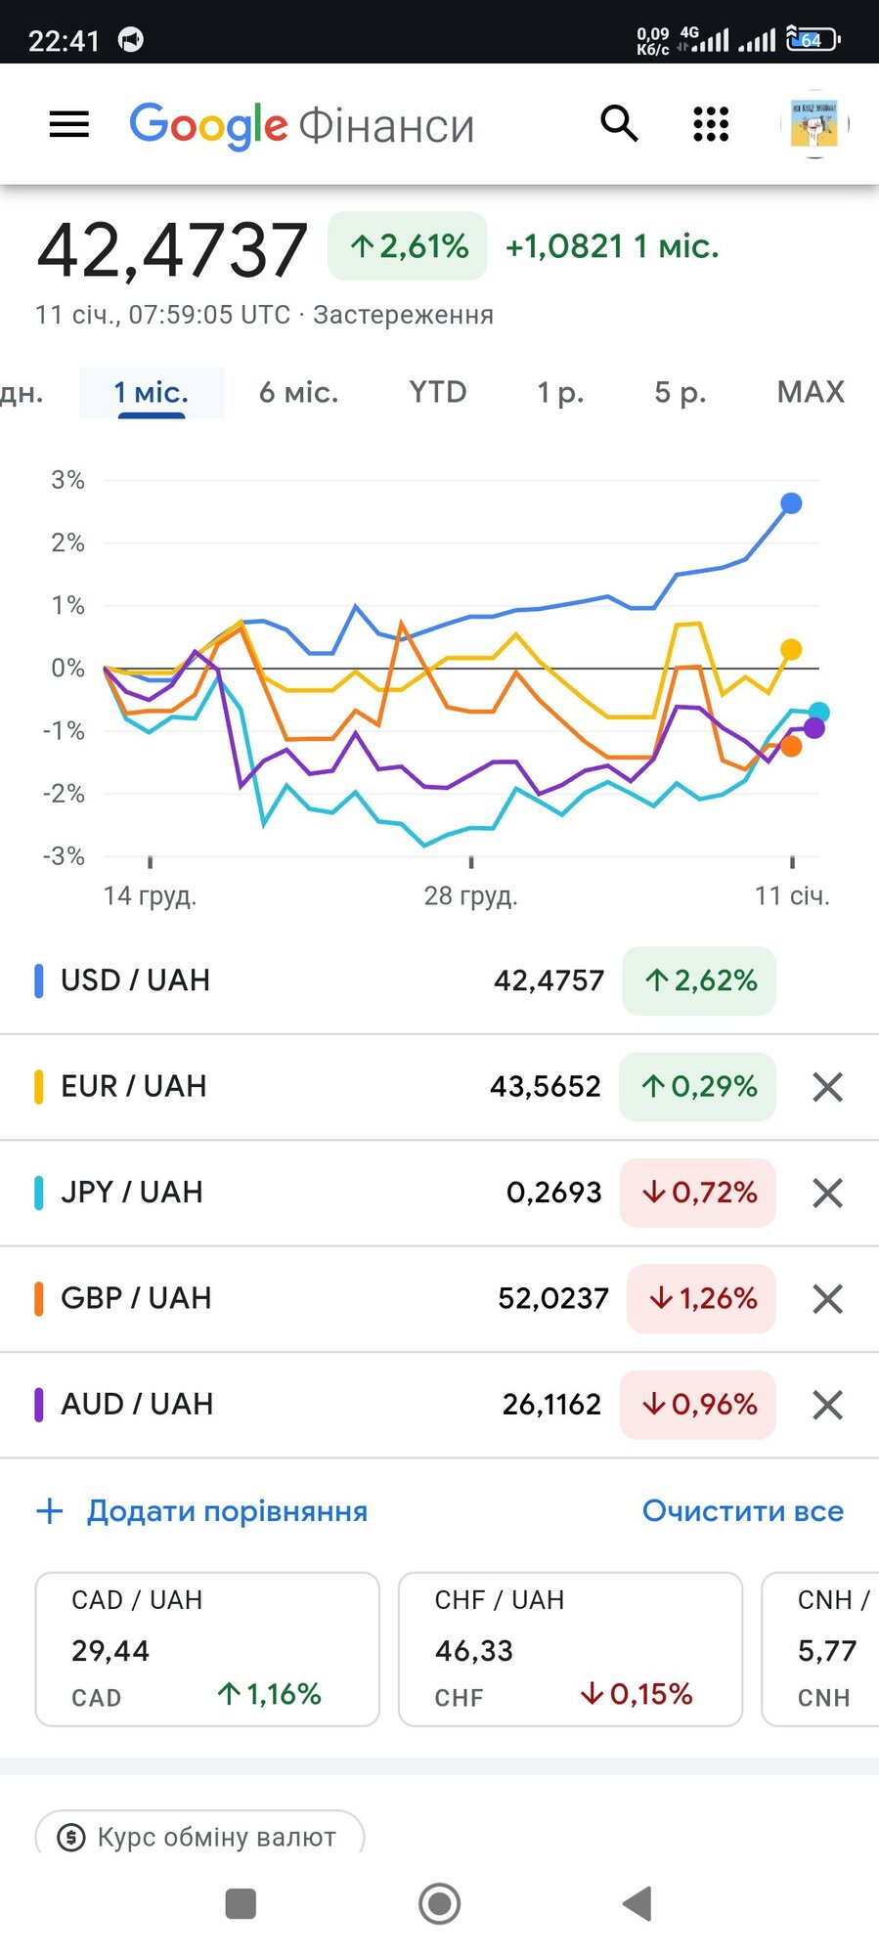Image resolution: width=879 pixels, height=1955 pixels.
Task: Open the account profile avatar
Action: tap(814, 124)
